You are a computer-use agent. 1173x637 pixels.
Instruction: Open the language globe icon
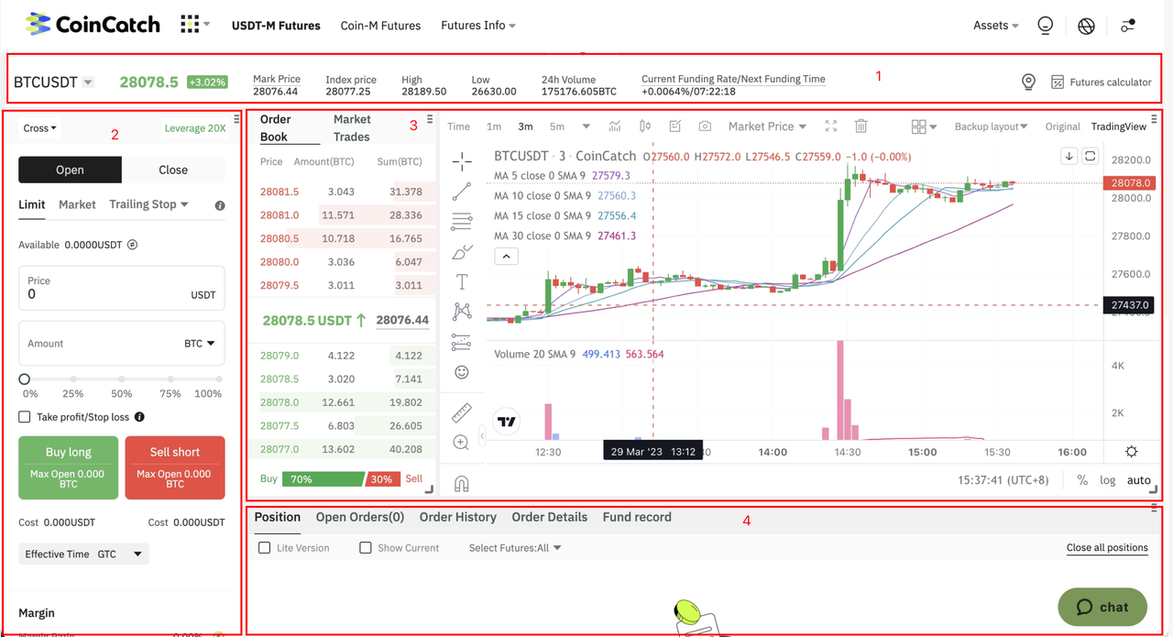tap(1086, 26)
